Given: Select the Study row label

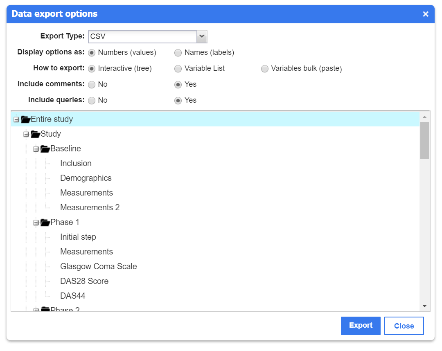Looking at the screenshot, I should [x=51, y=134].
